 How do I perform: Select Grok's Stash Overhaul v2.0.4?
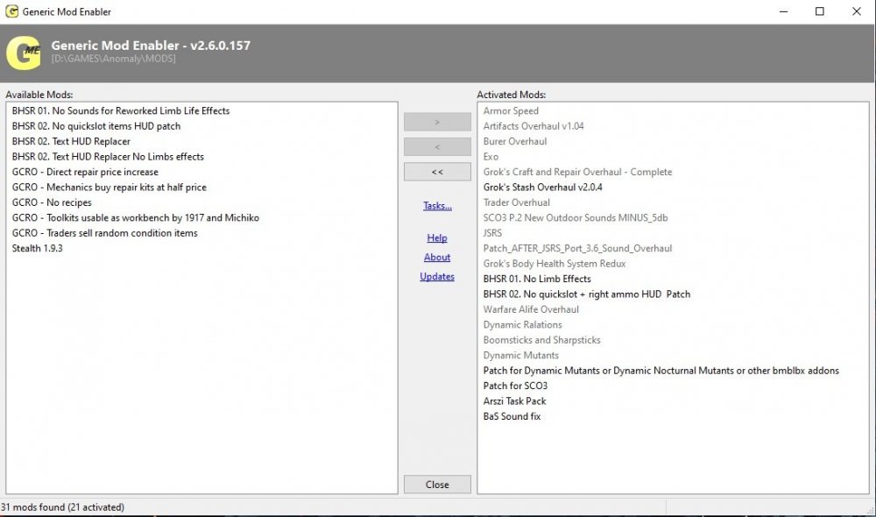pyautogui.click(x=542, y=188)
